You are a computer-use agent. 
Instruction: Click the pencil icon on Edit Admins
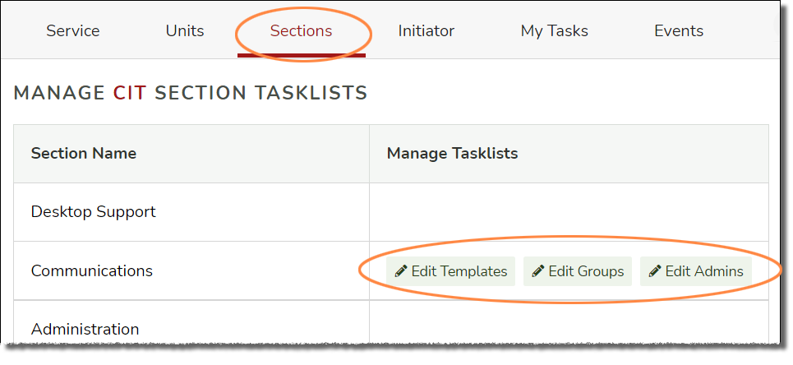(x=655, y=271)
